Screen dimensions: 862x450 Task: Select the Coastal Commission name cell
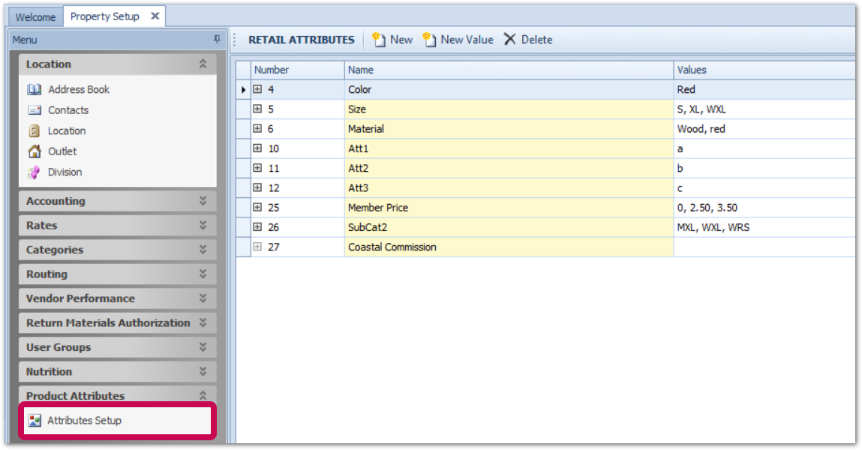(509, 247)
